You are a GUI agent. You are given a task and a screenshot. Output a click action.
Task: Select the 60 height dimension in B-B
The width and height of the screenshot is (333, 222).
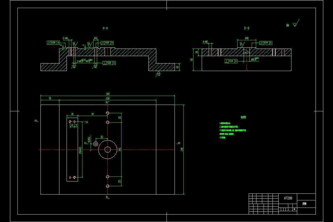191,60
